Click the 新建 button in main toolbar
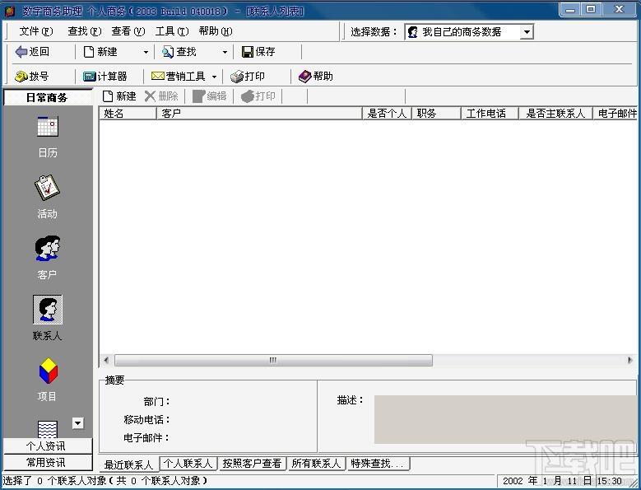The height and width of the screenshot is (490, 641). 100,52
